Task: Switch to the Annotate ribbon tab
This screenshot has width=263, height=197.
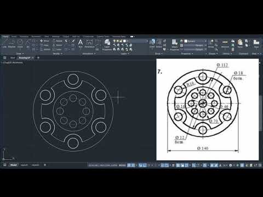Action: (x=24, y=37)
